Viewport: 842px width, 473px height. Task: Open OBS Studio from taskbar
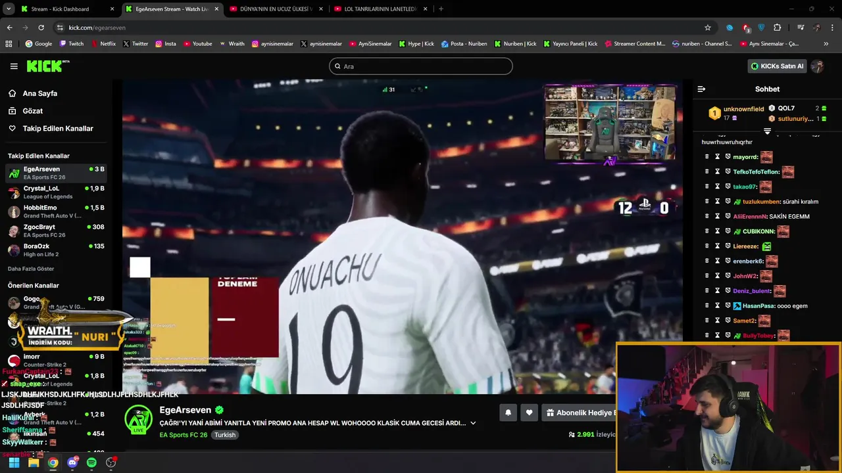coord(111,462)
